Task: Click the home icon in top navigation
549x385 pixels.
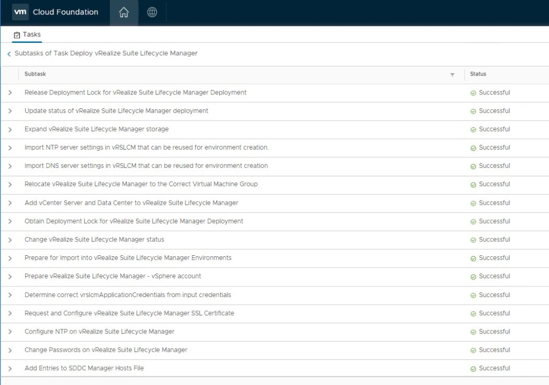Action: (124, 12)
